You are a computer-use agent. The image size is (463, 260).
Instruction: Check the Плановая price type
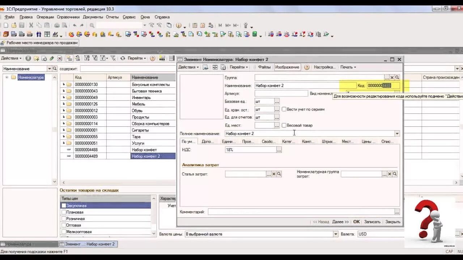pos(64,212)
